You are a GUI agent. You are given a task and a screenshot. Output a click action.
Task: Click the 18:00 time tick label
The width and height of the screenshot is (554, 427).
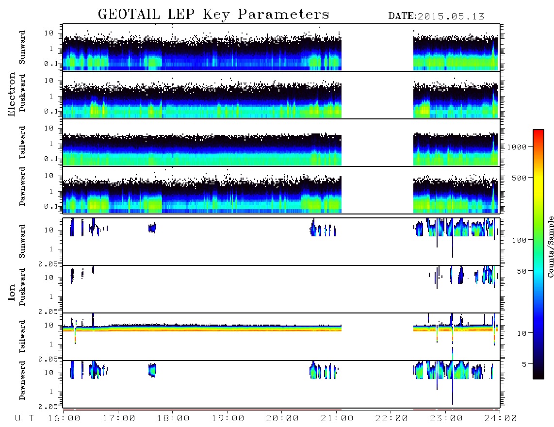click(x=173, y=419)
